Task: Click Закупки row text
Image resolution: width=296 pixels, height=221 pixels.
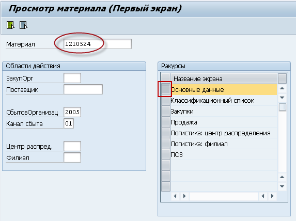Action: pyautogui.click(x=182, y=112)
